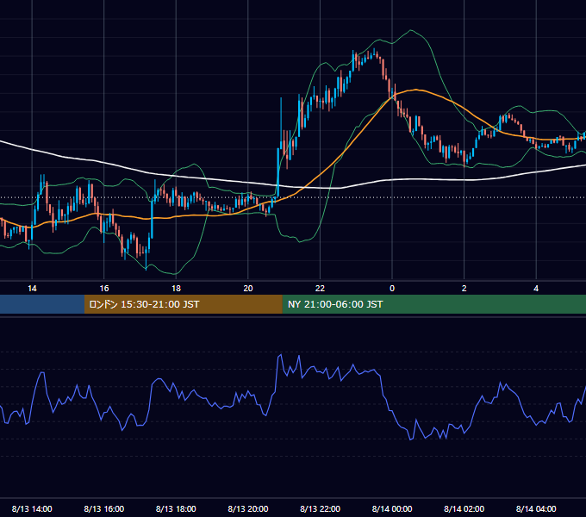Click the '8/13 20:00' date label
The image size is (586, 517).
click(248, 508)
